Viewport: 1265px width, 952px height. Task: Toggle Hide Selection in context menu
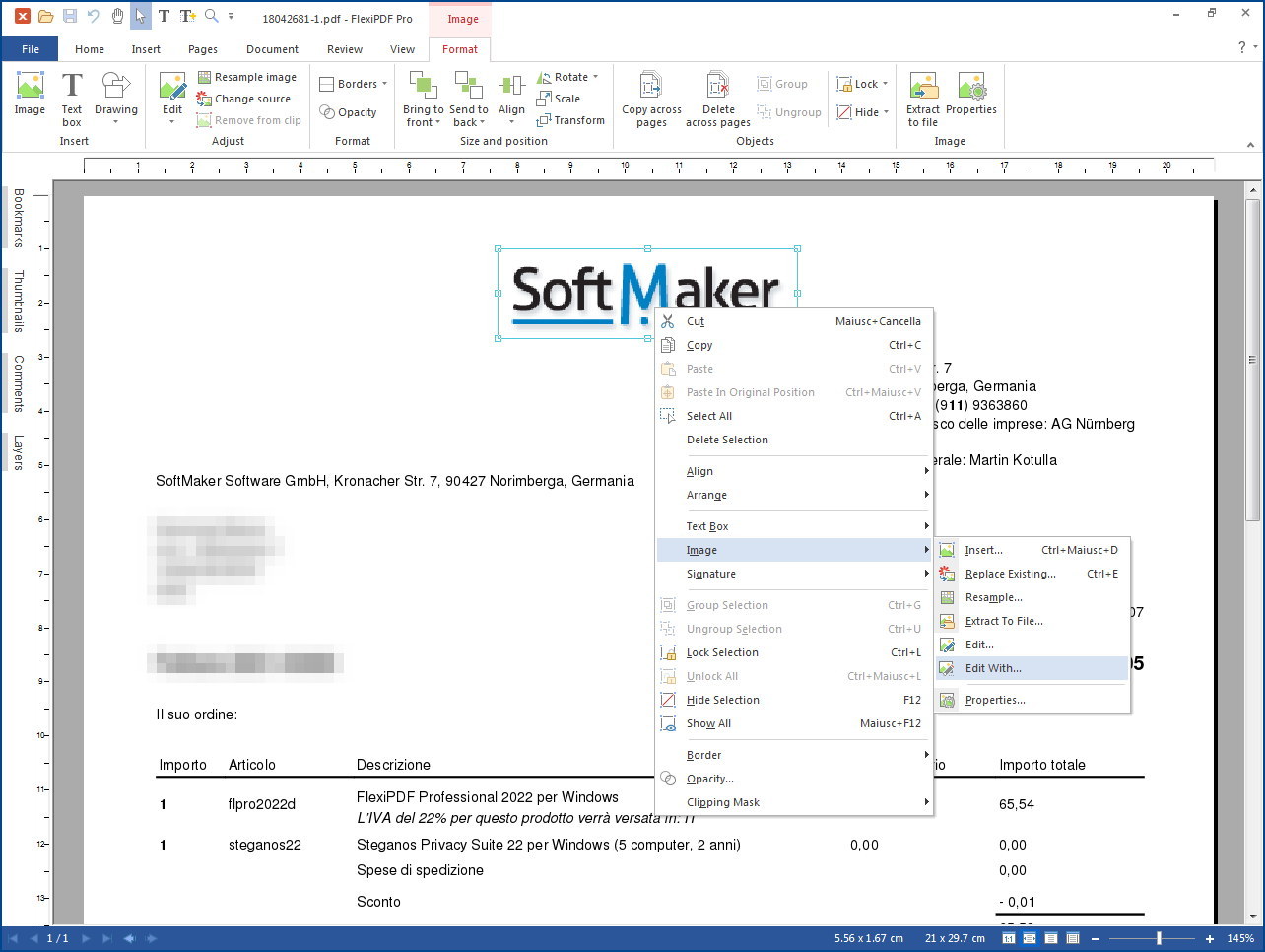(x=722, y=700)
